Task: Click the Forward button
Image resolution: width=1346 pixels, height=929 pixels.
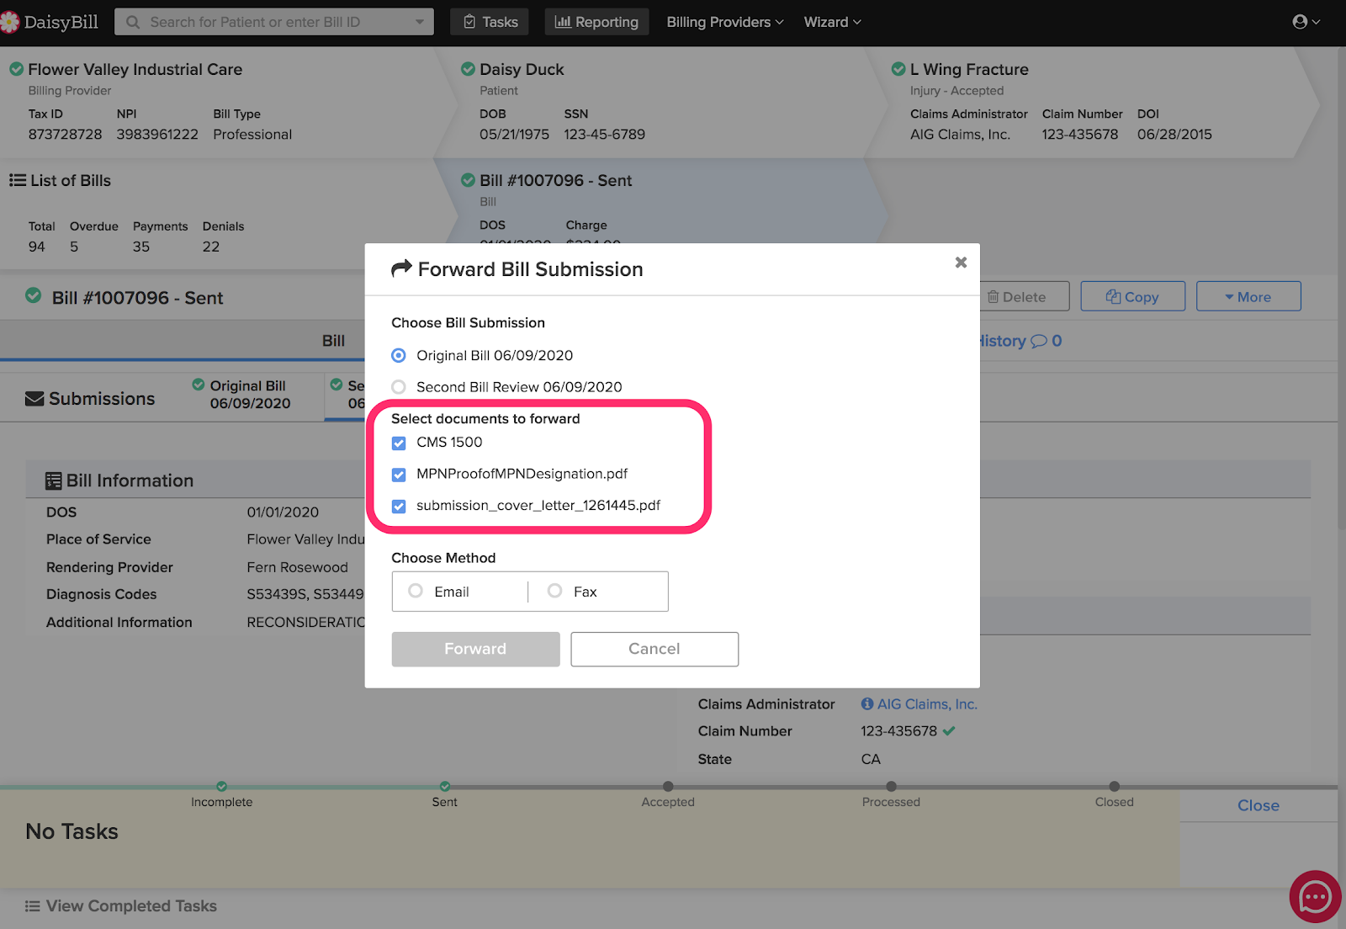Action: pyautogui.click(x=475, y=649)
